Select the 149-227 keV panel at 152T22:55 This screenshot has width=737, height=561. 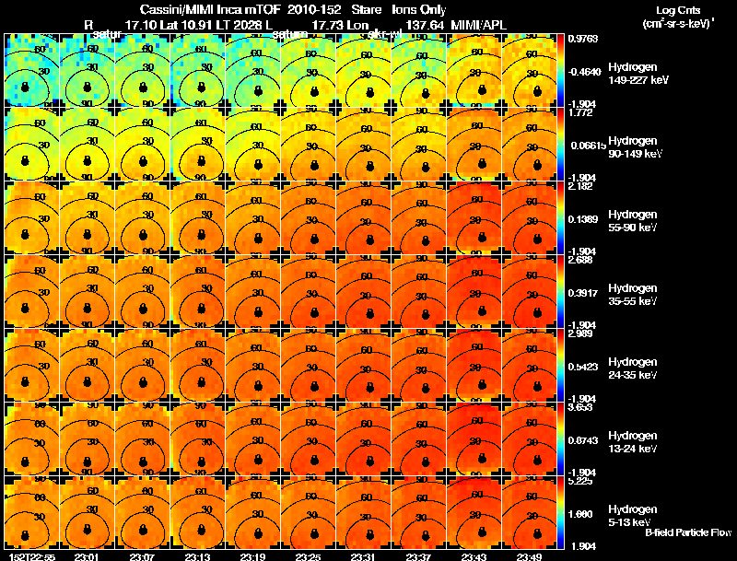32,71
